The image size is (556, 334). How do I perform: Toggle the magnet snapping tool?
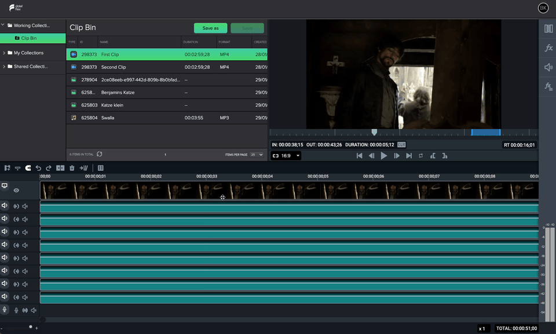coord(28,168)
